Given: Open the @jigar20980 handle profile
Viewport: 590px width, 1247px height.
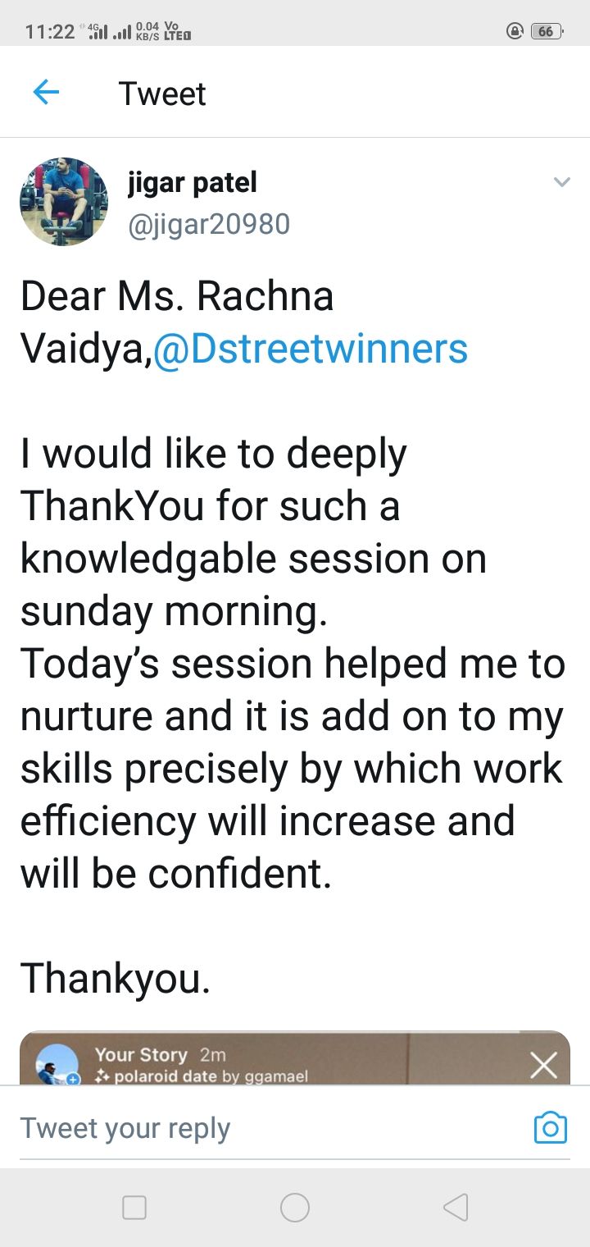Looking at the screenshot, I should (209, 224).
